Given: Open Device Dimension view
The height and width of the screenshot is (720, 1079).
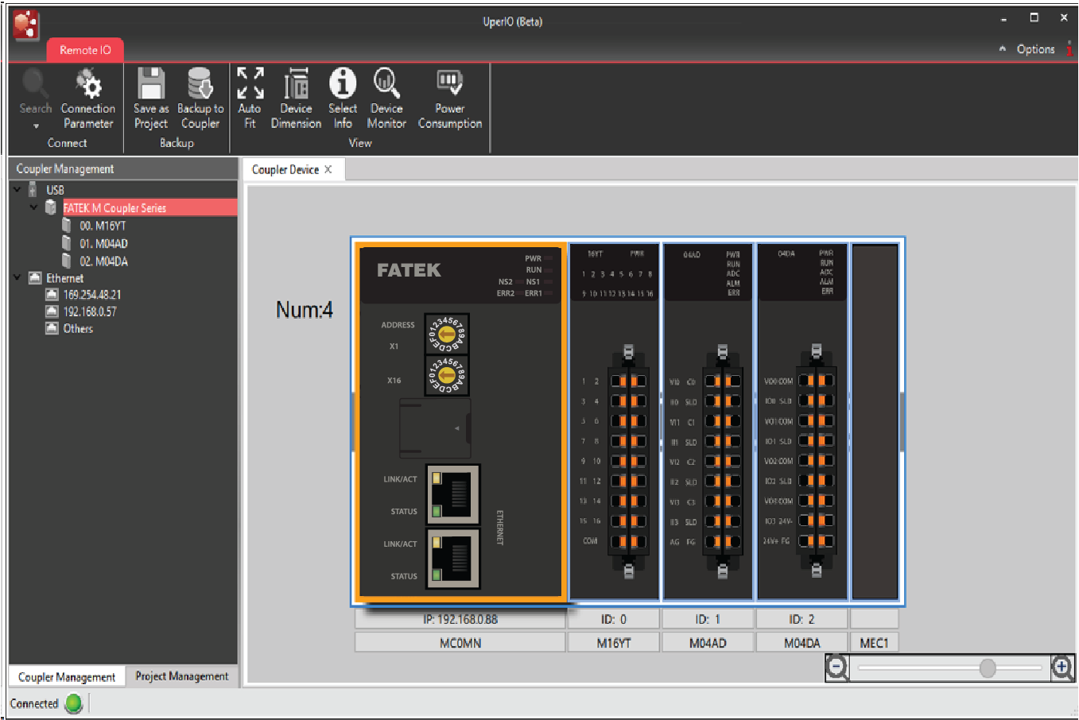Looking at the screenshot, I should point(296,99).
